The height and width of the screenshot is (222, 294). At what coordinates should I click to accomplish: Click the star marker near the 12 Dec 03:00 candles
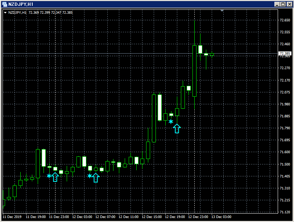90,175
